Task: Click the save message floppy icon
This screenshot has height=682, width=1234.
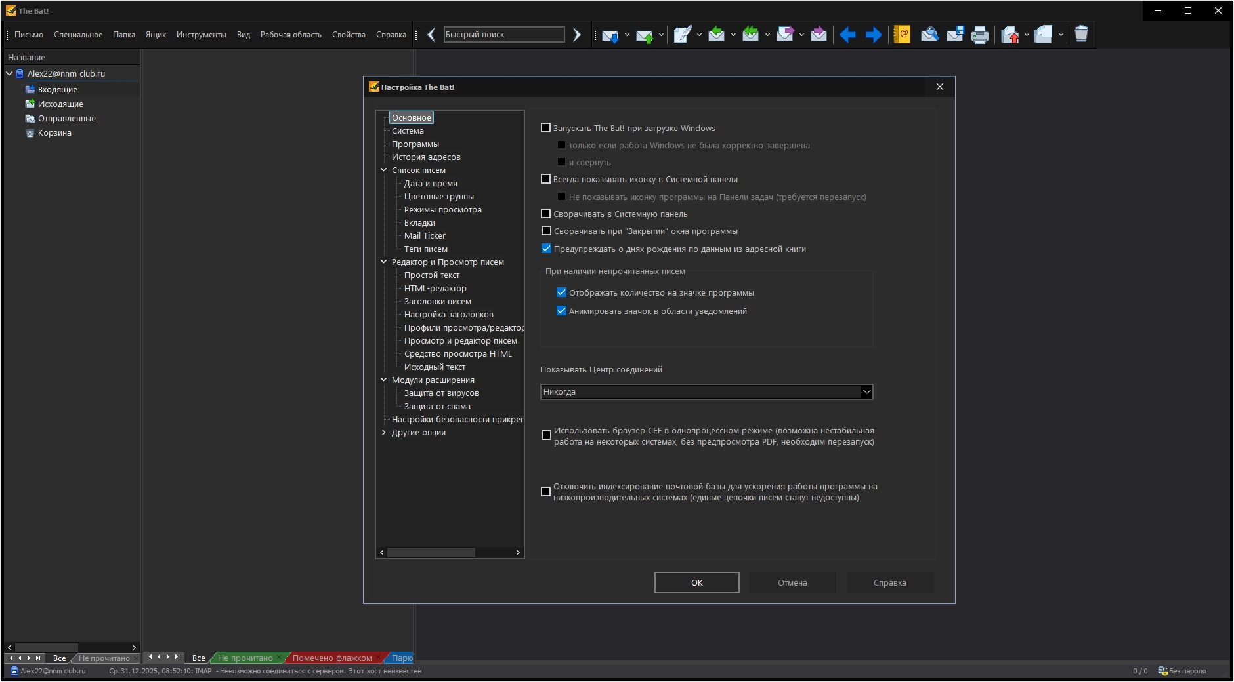Action: click(x=955, y=35)
